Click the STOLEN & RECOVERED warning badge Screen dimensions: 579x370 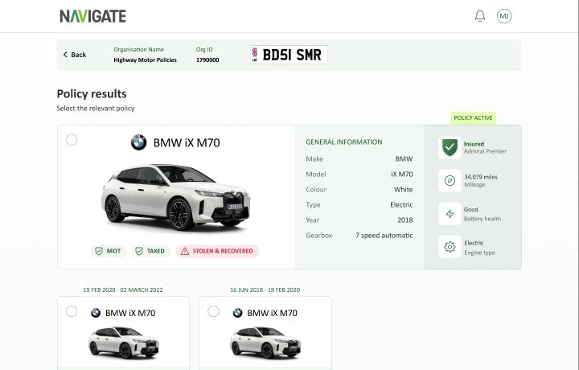point(217,251)
